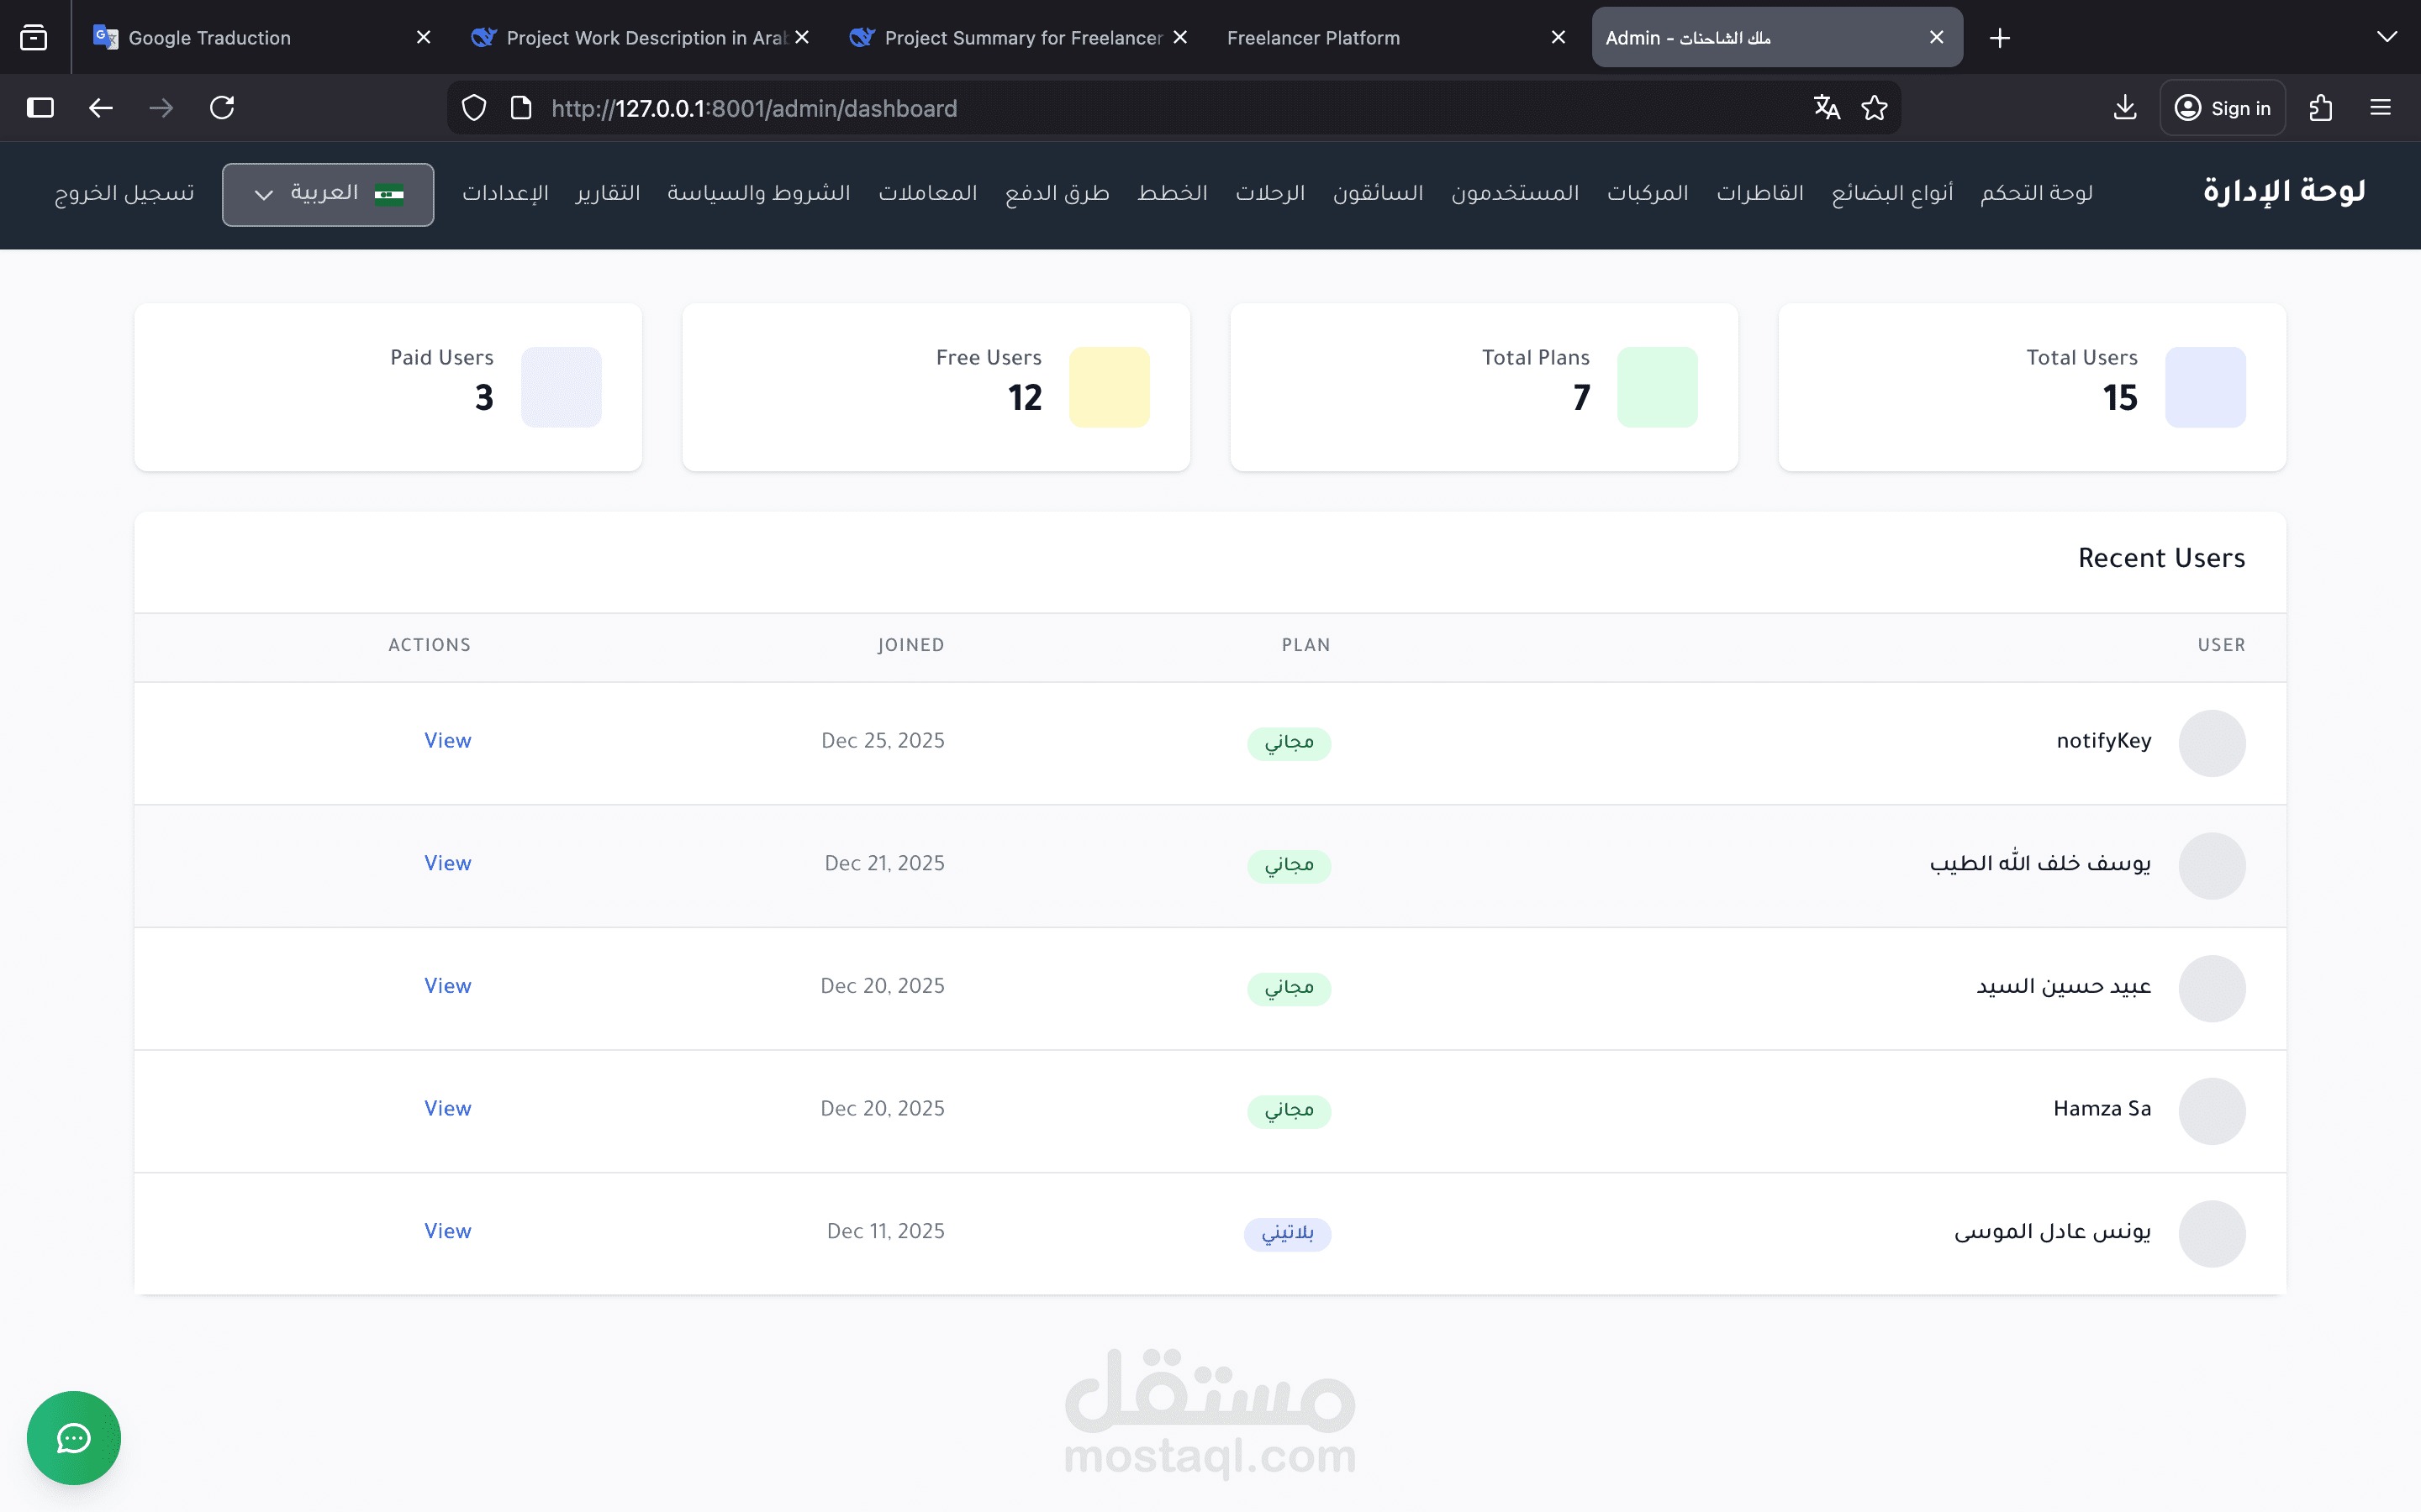
Task: Open the browser downloads panel
Action: [2125, 108]
